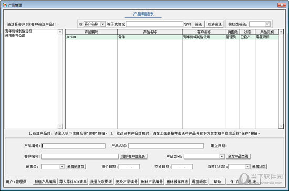
Task: Click the 海华机械制造公司 cell in the table row
Action: click(204, 37)
